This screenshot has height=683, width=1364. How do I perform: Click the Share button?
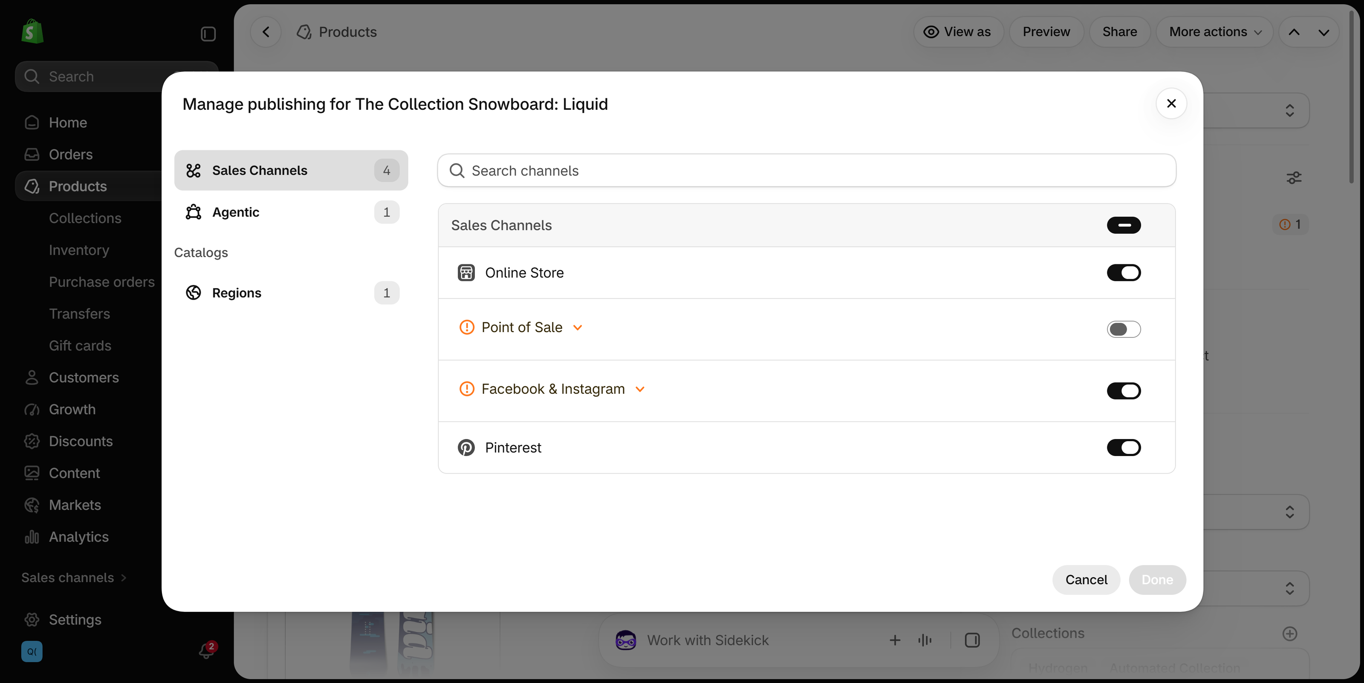tap(1119, 32)
